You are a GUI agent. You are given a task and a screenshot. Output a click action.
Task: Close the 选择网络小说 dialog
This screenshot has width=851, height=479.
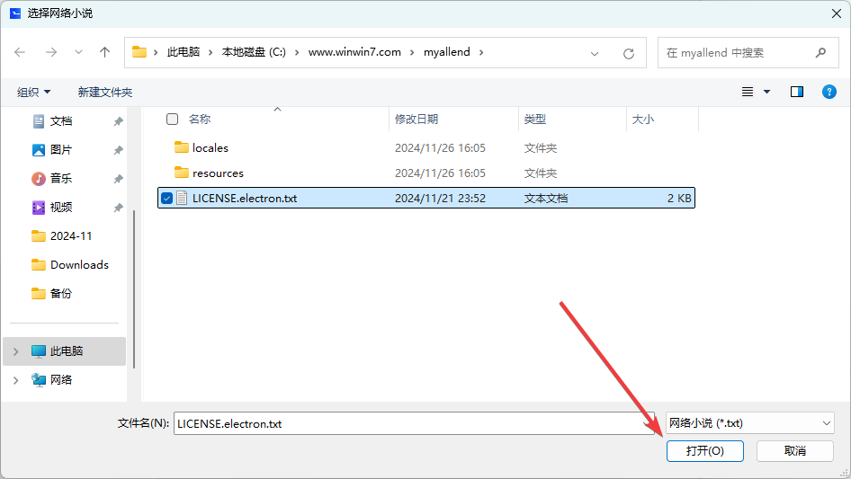pyautogui.click(x=837, y=13)
